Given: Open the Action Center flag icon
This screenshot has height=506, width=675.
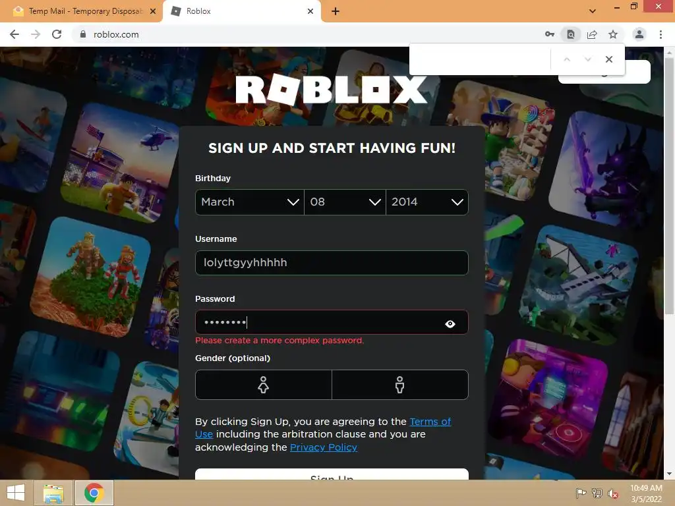Looking at the screenshot, I should (581, 493).
